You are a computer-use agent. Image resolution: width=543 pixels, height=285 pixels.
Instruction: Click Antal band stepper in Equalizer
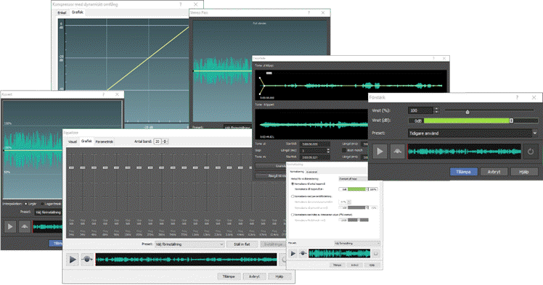coord(165,141)
